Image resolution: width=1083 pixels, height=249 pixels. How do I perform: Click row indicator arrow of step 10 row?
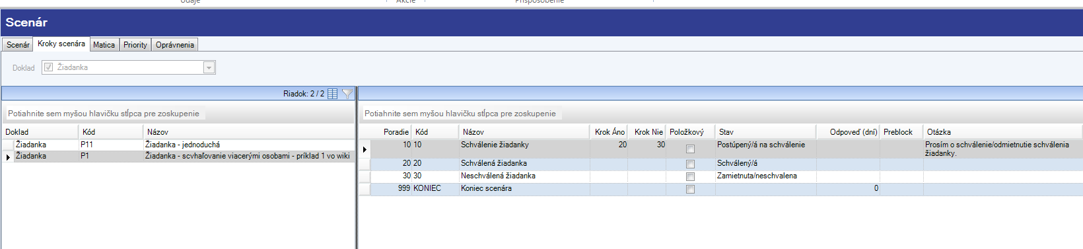click(x=365, y=149)
